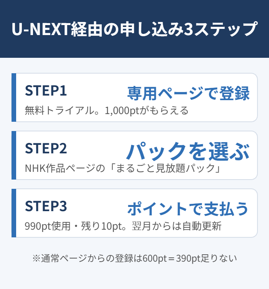Viewport: 269px width, 289px height.
Task: Click the 3ステップ portion of the title
Action: 221,29
